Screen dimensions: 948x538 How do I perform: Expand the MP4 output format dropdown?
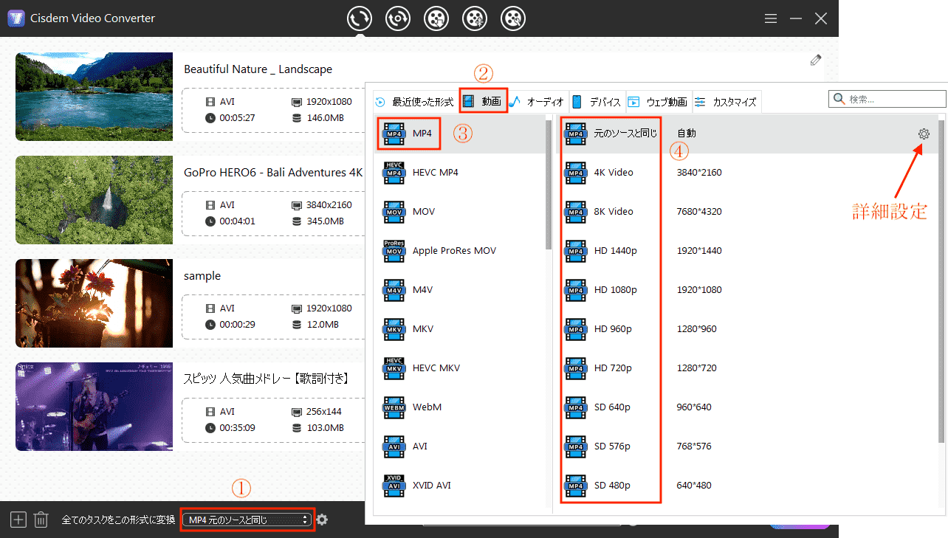coord(248,520)
